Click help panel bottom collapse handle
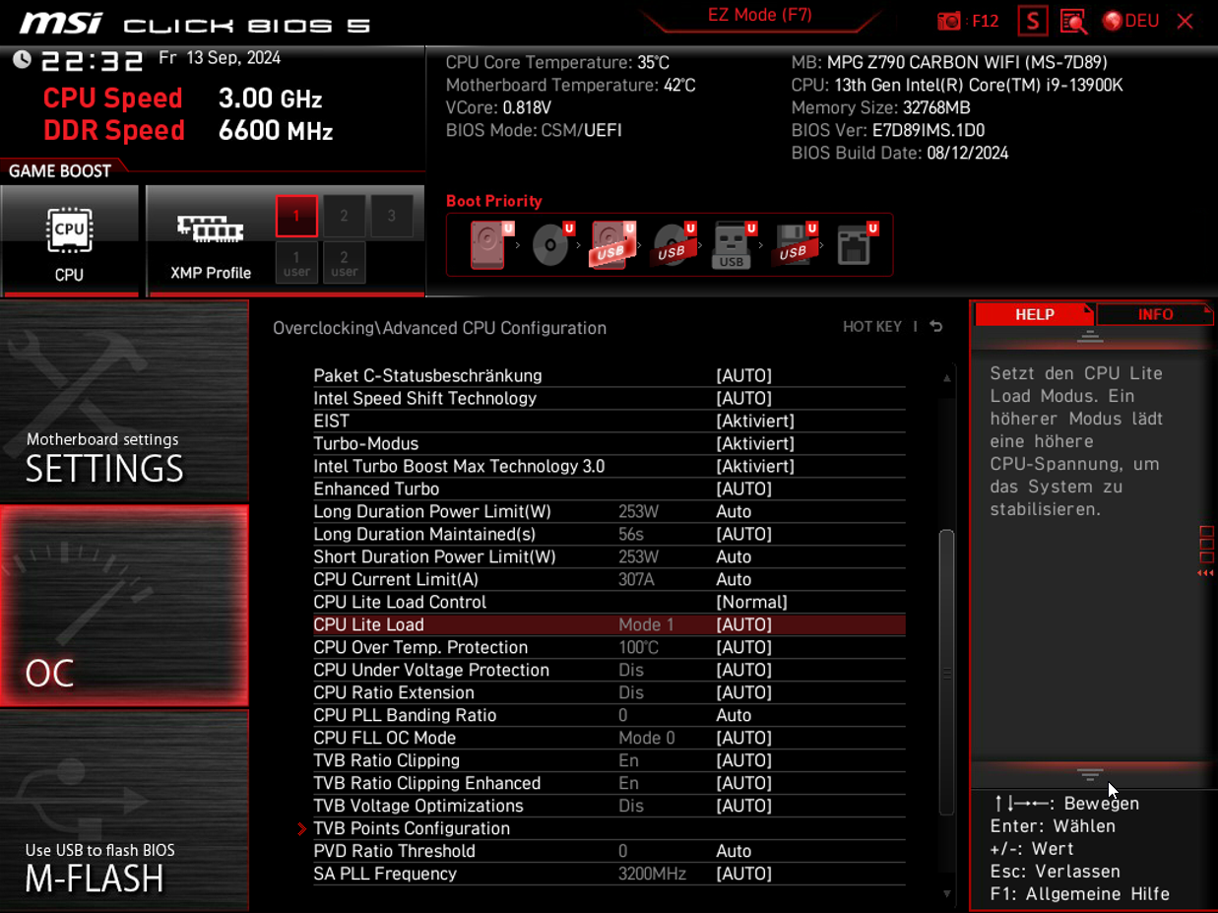Screen dimensions: 1218x913 pos(1090,774)
